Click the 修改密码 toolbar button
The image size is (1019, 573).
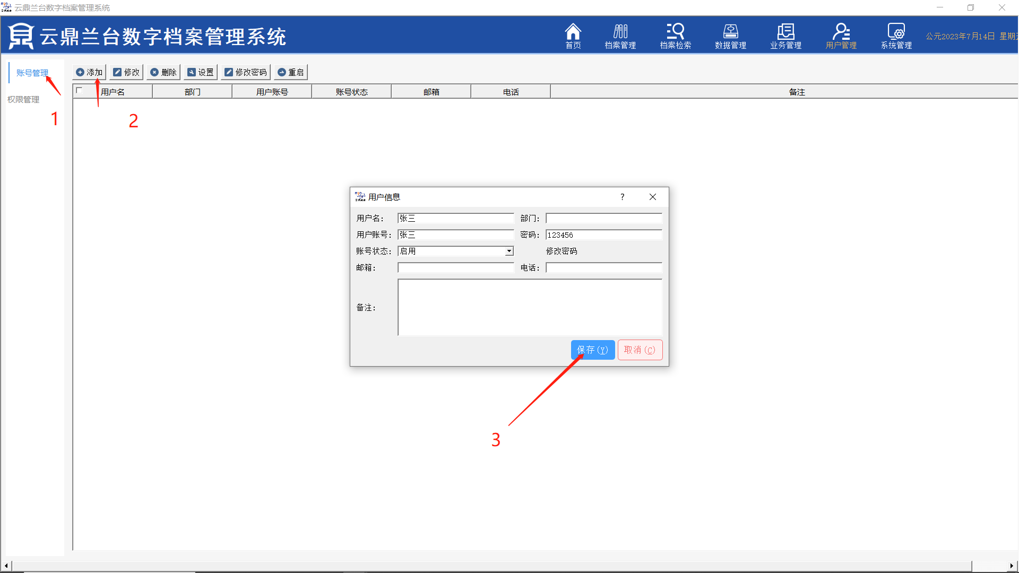246,72
